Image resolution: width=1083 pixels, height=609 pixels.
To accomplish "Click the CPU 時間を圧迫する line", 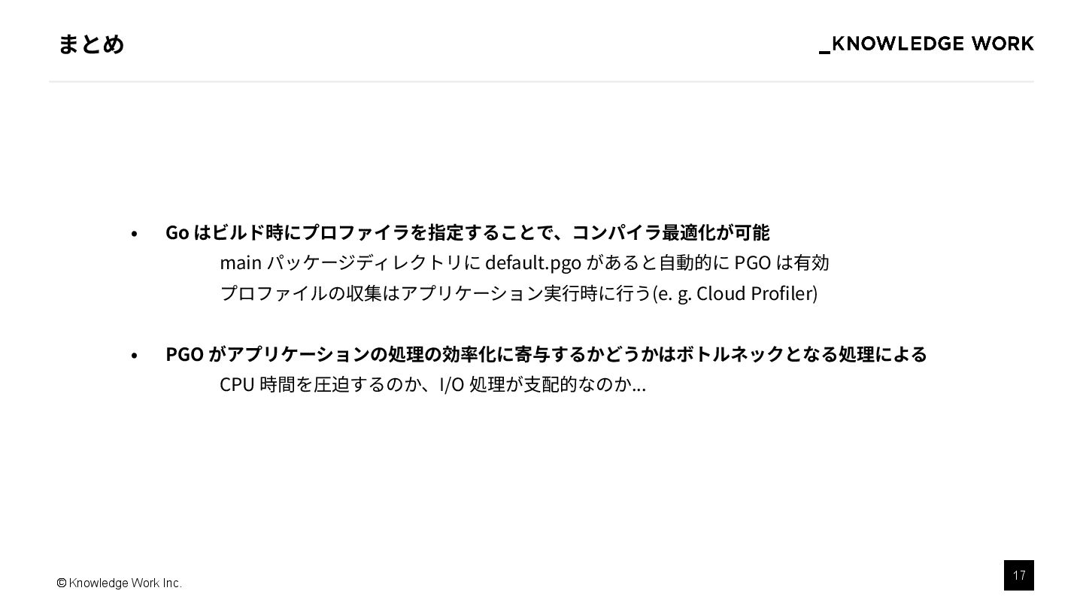I will click(x=432, y=384).
